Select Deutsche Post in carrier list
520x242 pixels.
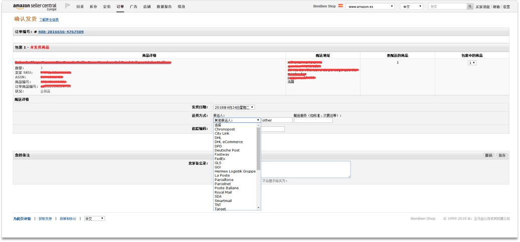click(227, 150)
